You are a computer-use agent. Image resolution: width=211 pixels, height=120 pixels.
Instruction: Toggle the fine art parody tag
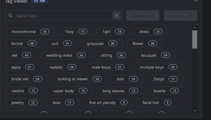coord(108,102)
